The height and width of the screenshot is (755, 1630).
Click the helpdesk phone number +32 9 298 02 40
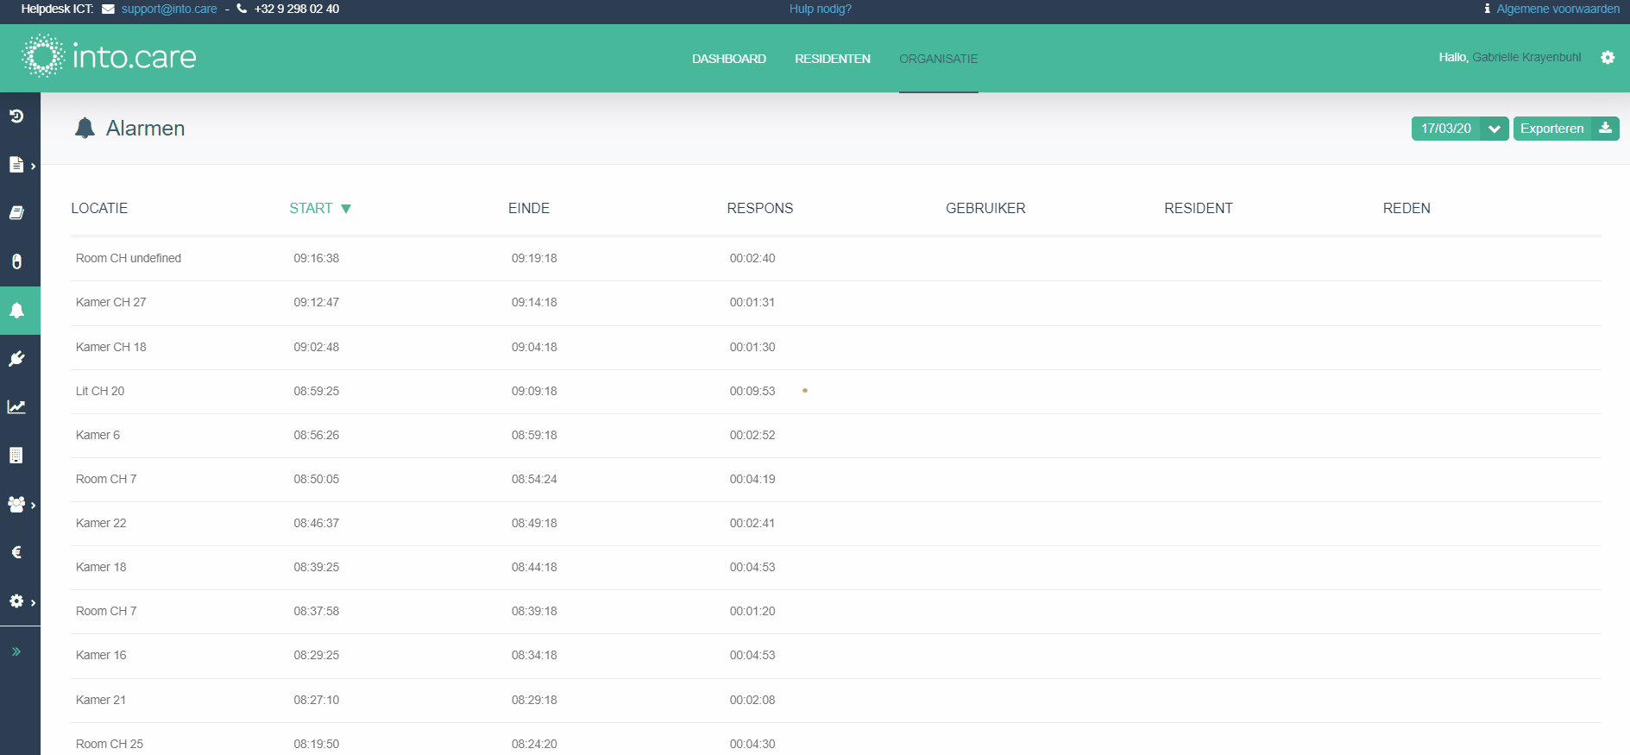(x=297, y=9)
